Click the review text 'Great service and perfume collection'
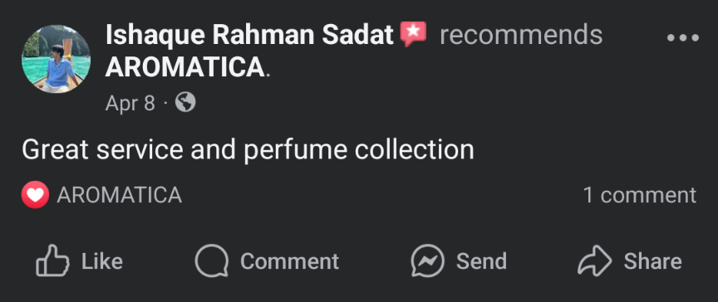Screen dimensions: 718x302 248,150
